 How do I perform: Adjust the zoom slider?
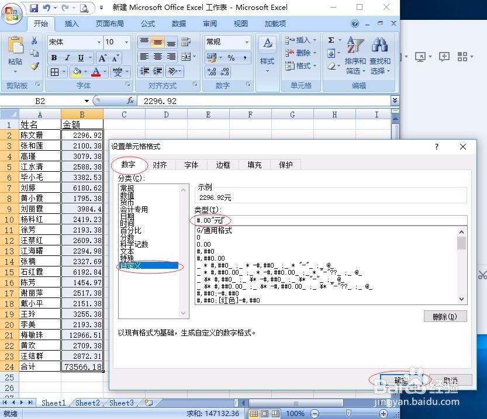click(x=348, y=413)
